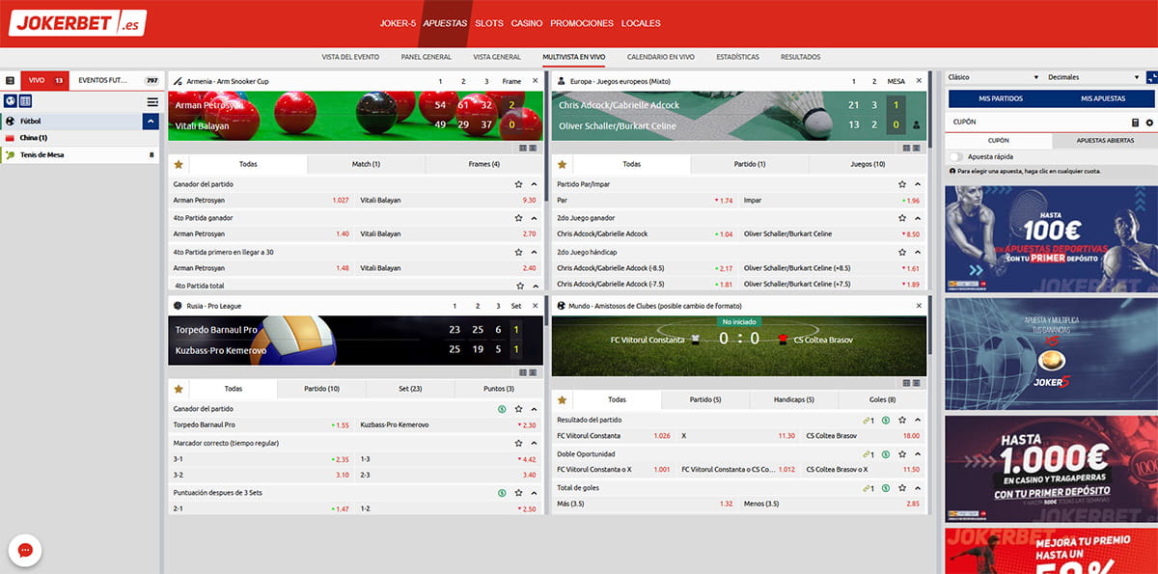
Task: Open APUESTAS in the top menu
Action: pyautogui.click(x=445, y=22)
